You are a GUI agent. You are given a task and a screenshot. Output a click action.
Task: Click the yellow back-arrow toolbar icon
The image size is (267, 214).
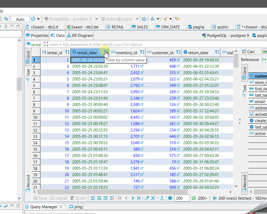[177, 19]
